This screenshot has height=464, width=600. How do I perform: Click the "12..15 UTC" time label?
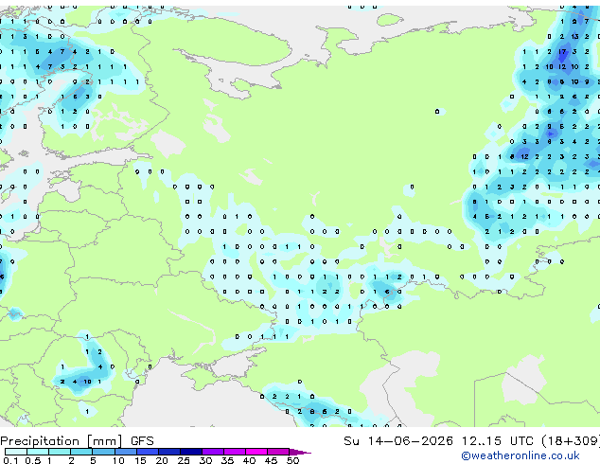point(498,441)
